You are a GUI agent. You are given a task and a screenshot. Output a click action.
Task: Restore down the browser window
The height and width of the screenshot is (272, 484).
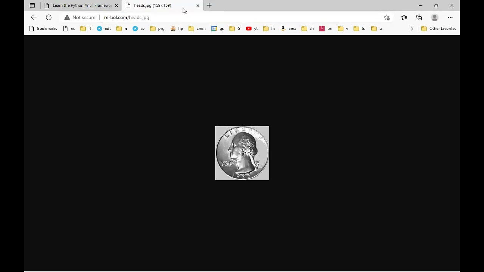pos(436,6)
